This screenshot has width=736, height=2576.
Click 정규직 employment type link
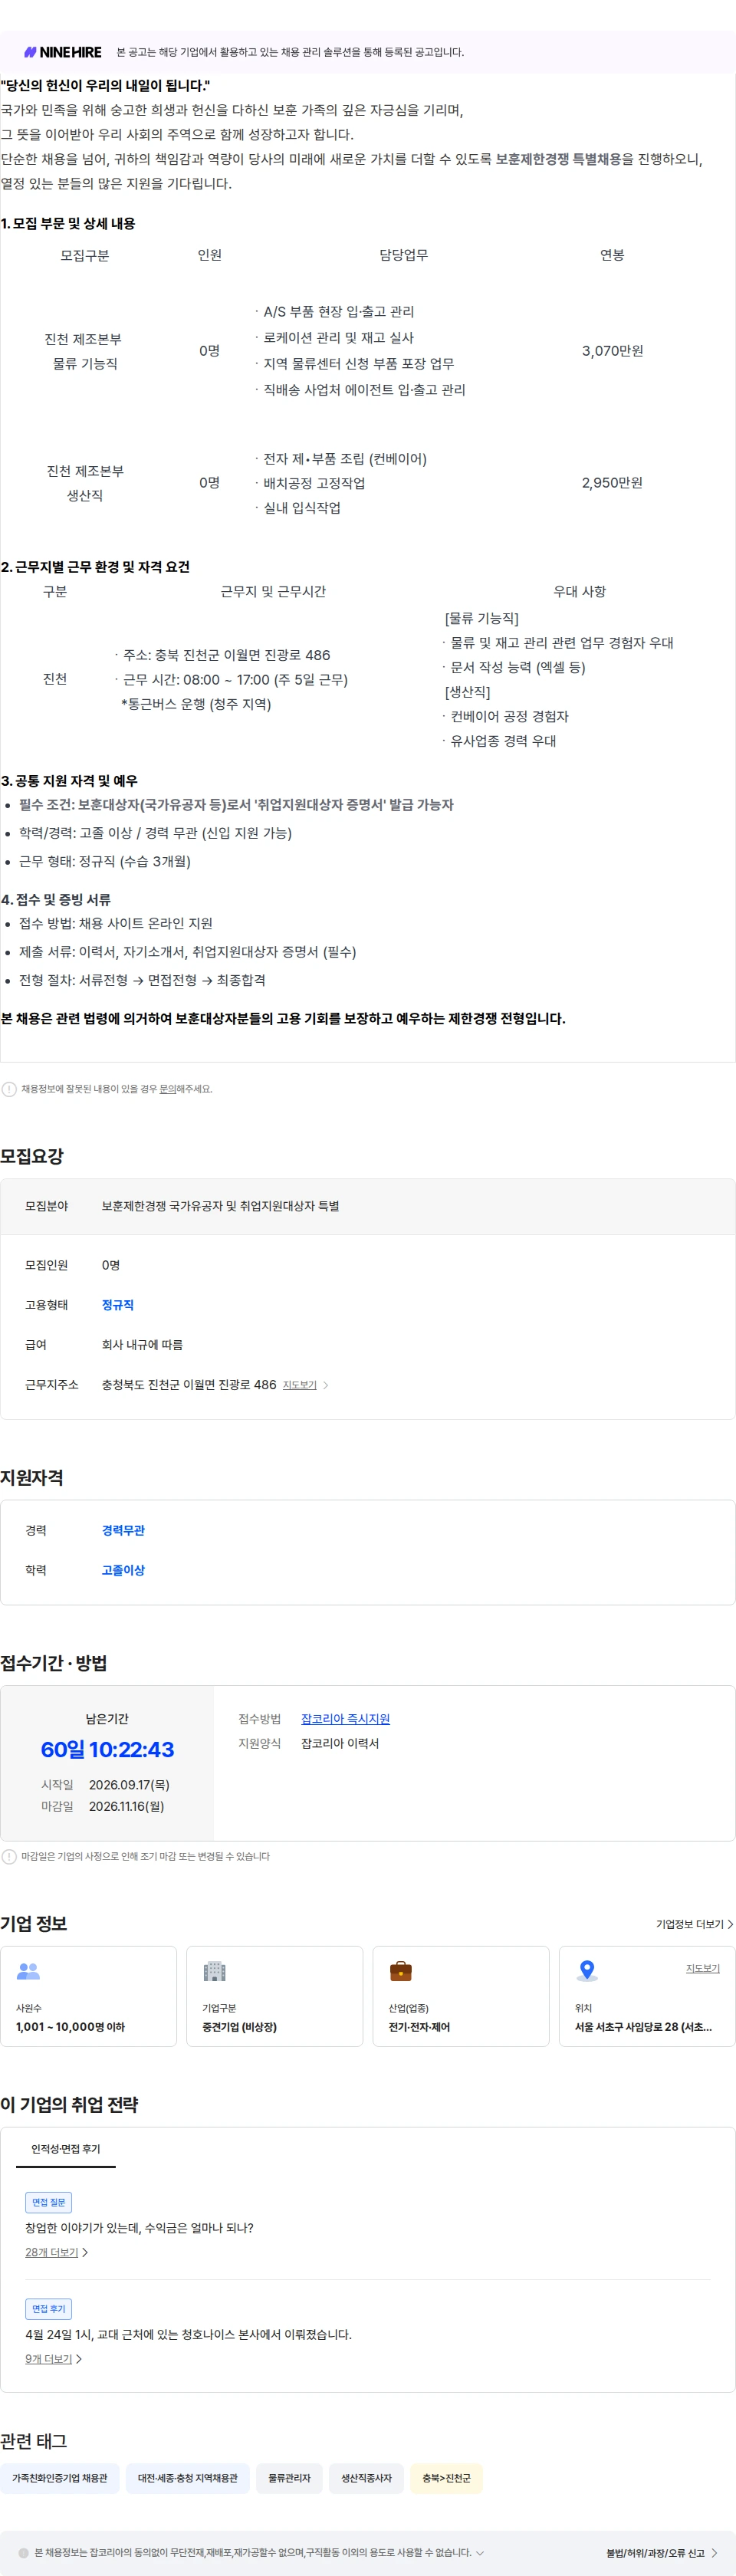click(x=117, y=1305)
